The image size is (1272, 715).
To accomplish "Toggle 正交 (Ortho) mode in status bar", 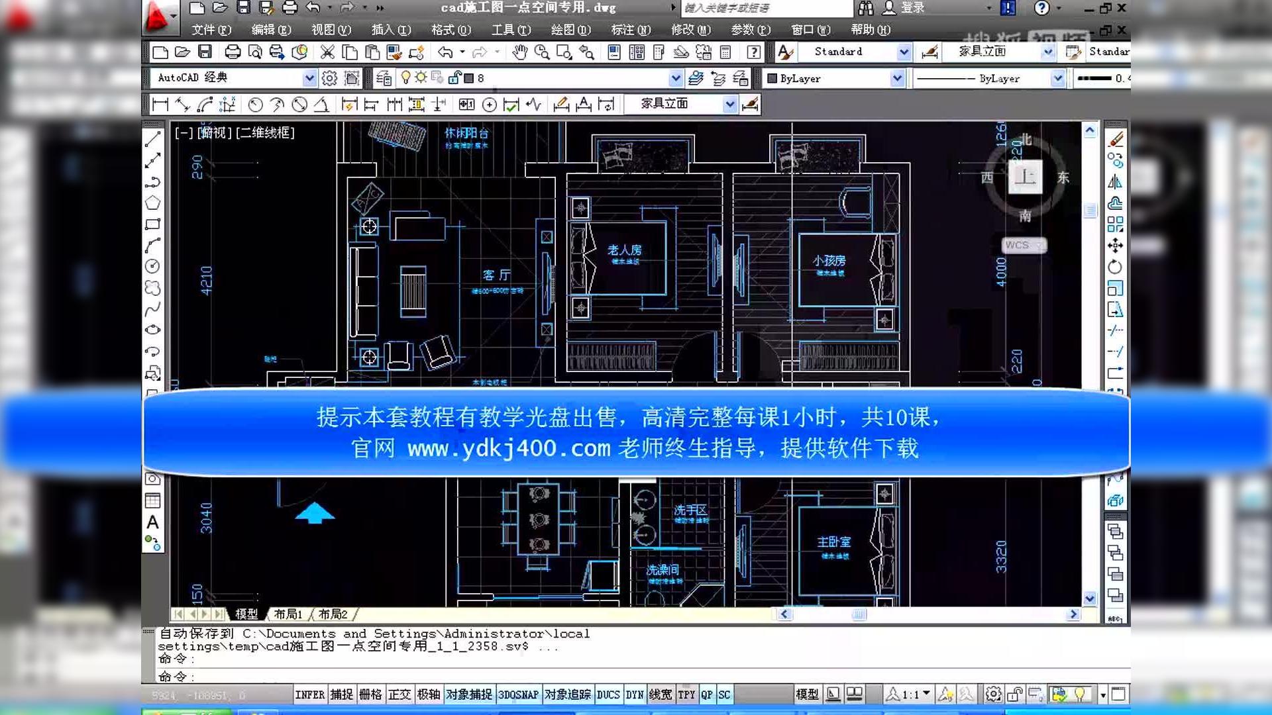I will [400, 694].
